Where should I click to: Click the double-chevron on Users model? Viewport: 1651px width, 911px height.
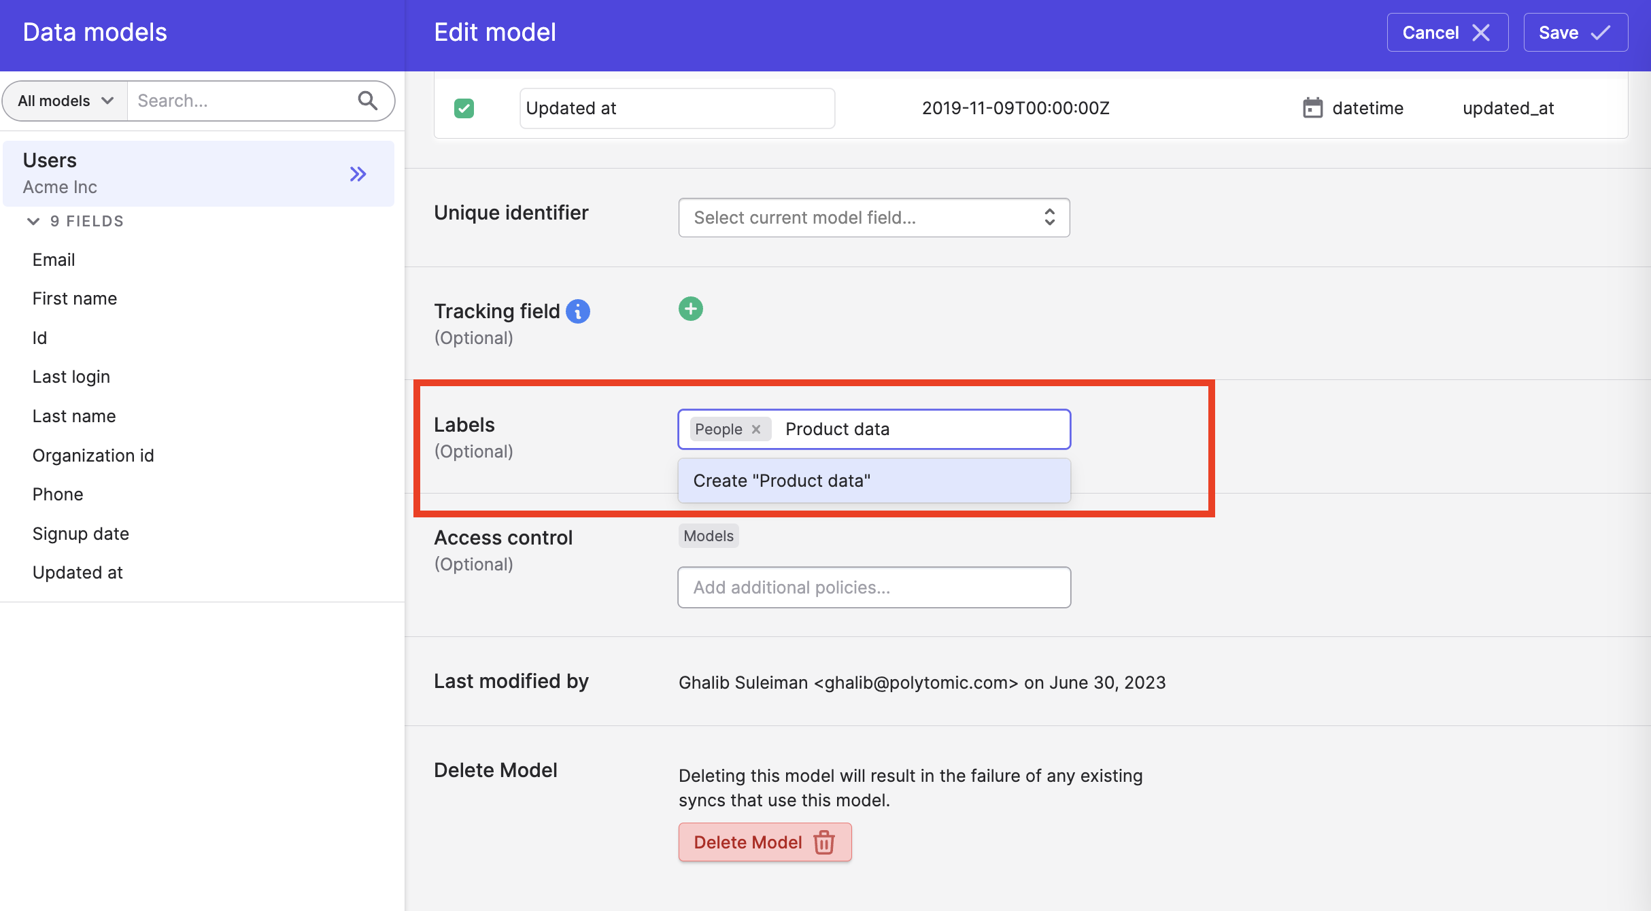pos(358,174)
